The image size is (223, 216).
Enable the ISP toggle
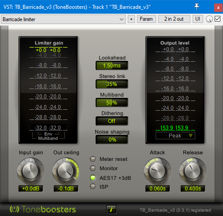pos(93,186)
